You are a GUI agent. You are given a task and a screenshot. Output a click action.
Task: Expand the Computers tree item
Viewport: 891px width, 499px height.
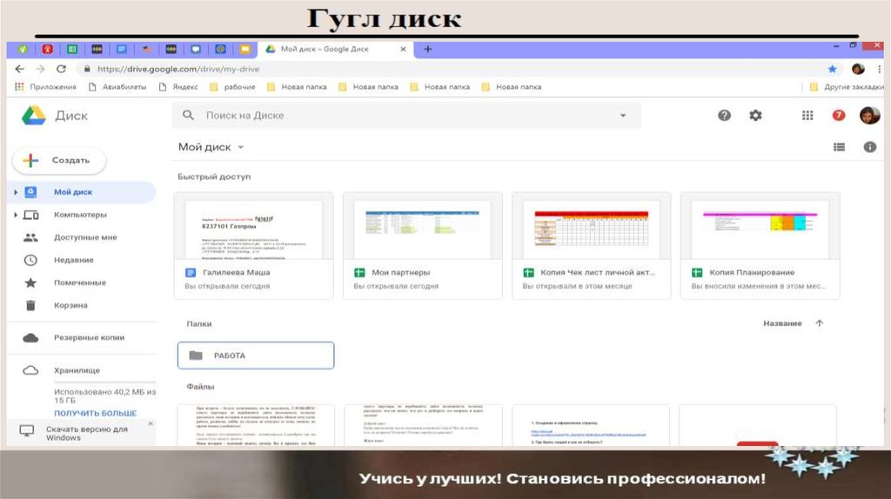(16, 215)
